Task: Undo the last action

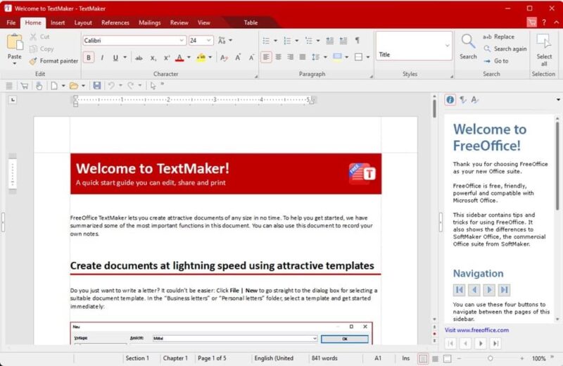Action: point(112,85)
